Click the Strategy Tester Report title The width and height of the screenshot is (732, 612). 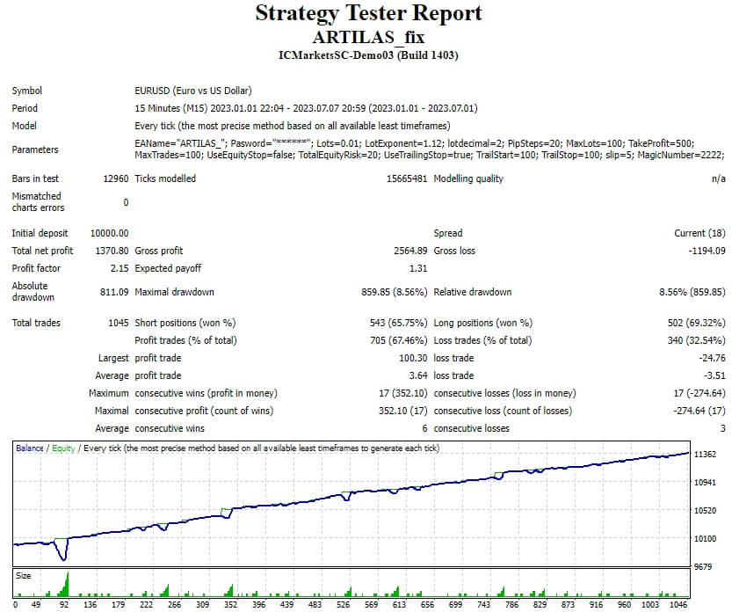368,14
